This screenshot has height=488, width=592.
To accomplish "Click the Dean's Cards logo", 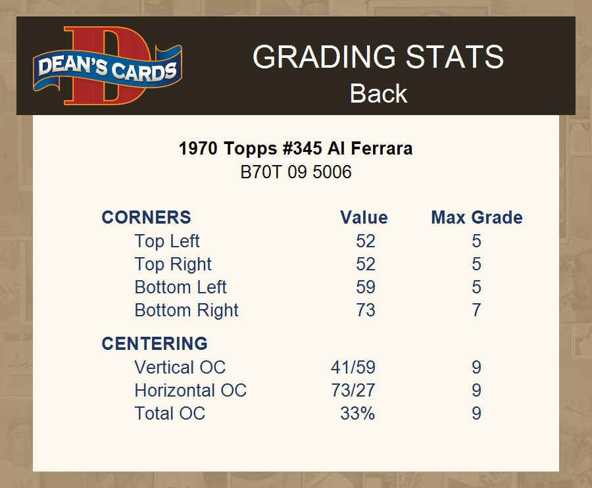I will point(108,66).
